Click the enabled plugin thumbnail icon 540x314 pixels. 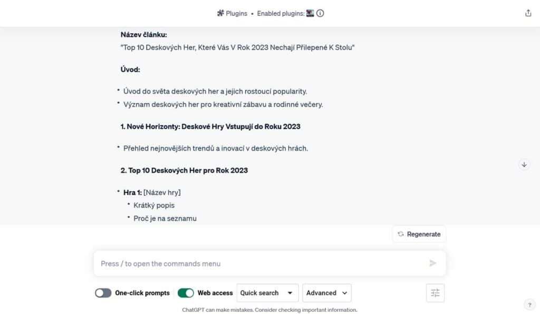coord(310,13)
